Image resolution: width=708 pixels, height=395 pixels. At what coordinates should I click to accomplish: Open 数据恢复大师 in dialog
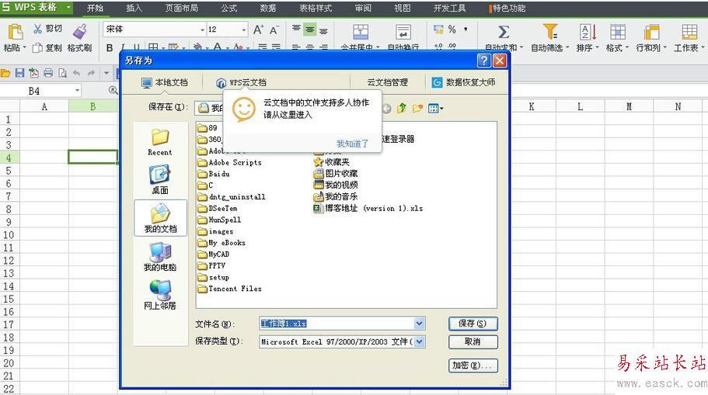(464, 82)
